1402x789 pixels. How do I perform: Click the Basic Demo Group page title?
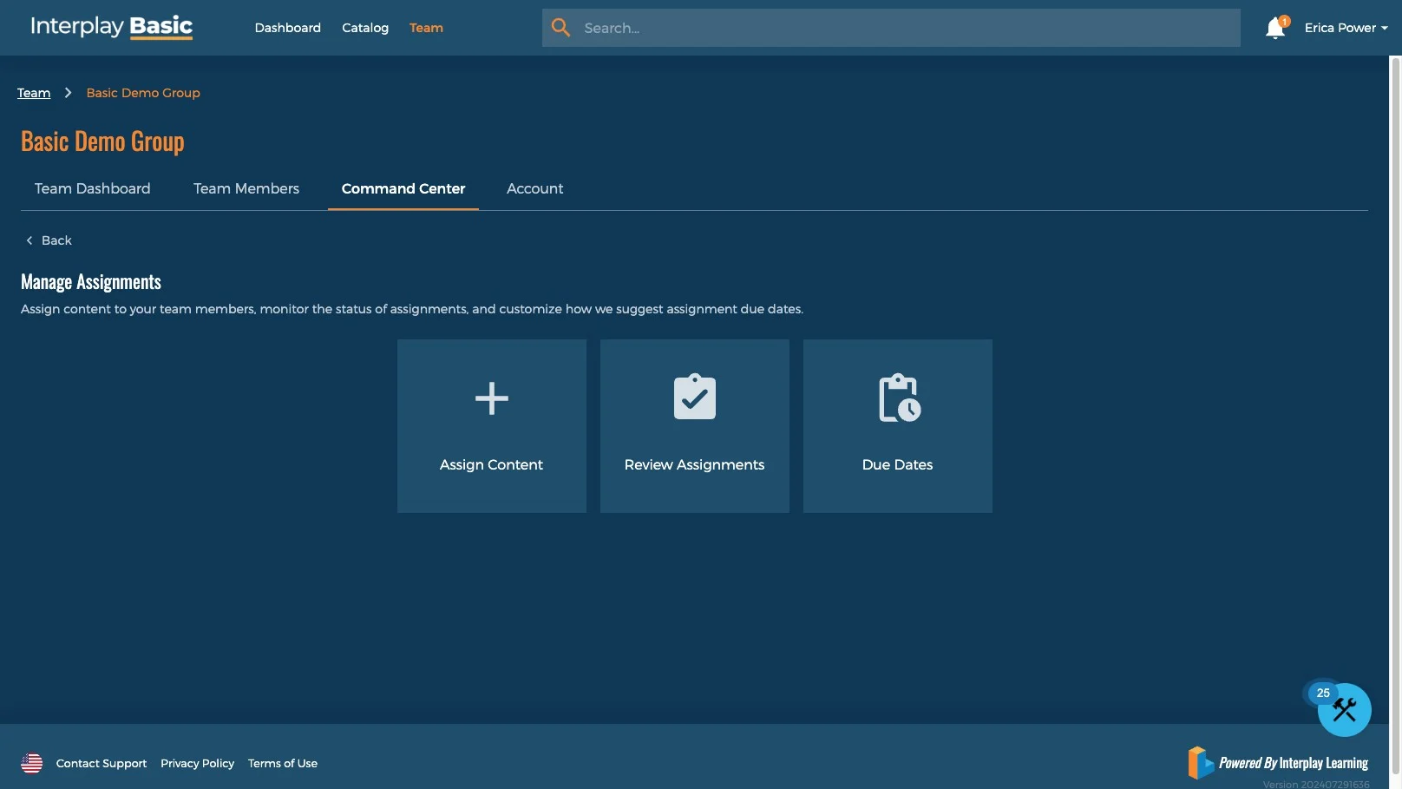(102, 141)
